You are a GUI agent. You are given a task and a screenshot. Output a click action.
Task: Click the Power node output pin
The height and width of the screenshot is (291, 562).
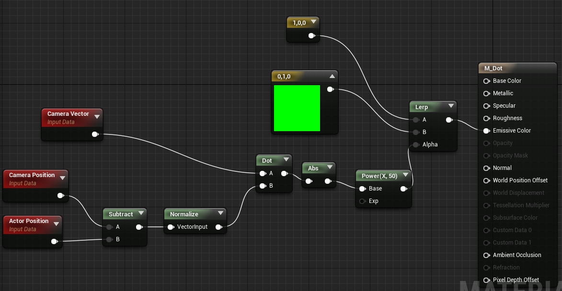click(404, 189)
